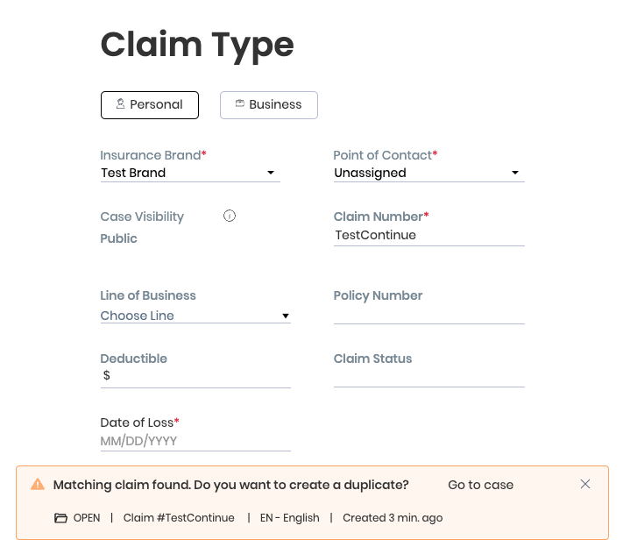This screenshot has width=623, height=554.
Task: Open the Point of Contact dropdown
Action: tap(428, 174)
